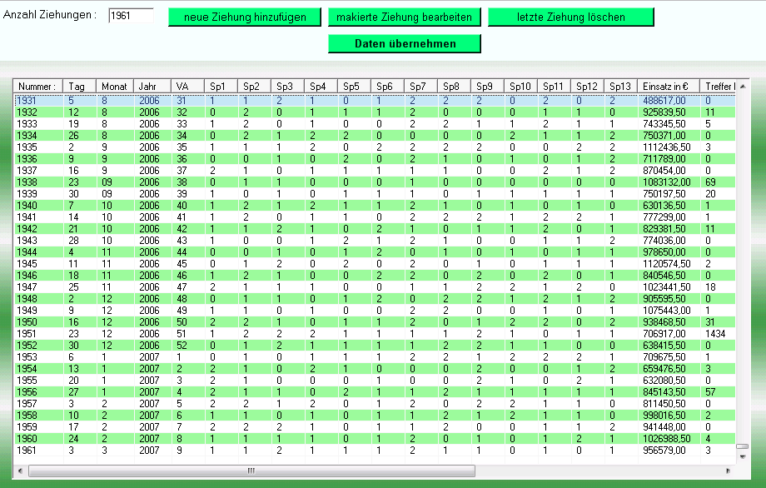This screenshot has height=488, width=766.
Task: Click the Sp8 column header
Action: 454,87
